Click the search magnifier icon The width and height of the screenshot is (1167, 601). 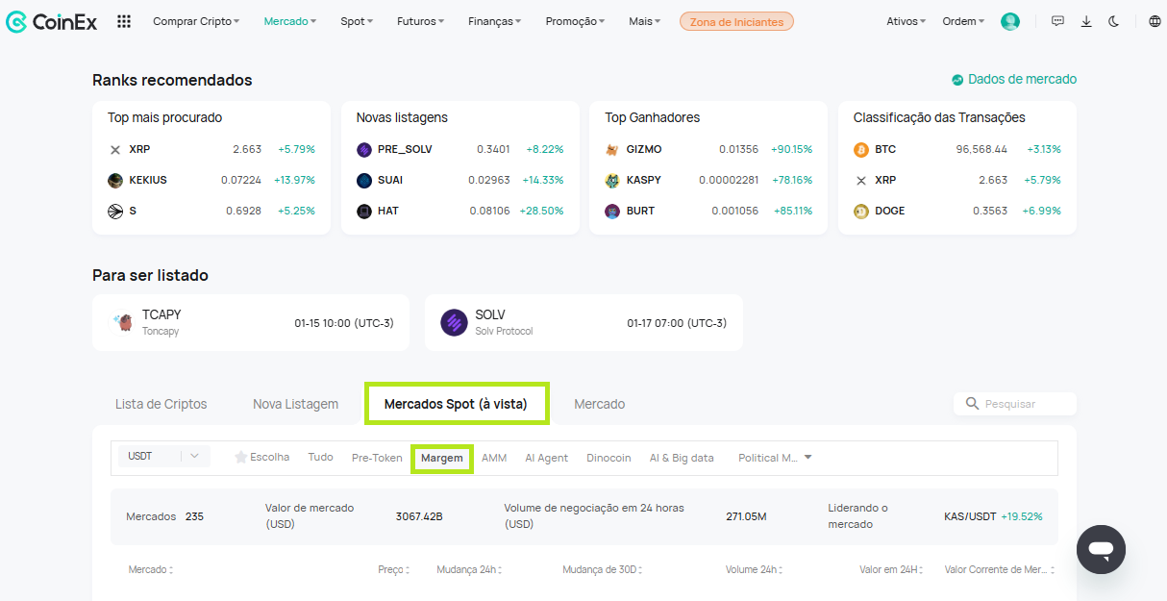click(972, 404)
